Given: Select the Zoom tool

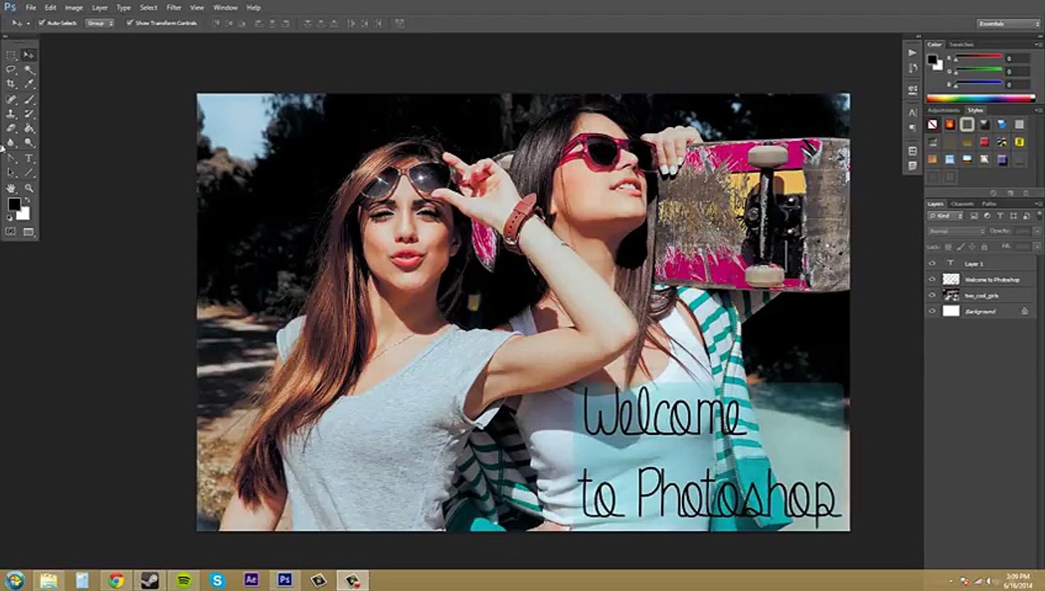Looking at the screenshot, I should 29,188.
